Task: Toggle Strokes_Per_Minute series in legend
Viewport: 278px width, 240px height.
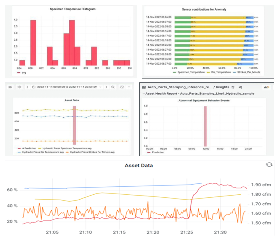Action: (247, 72)
